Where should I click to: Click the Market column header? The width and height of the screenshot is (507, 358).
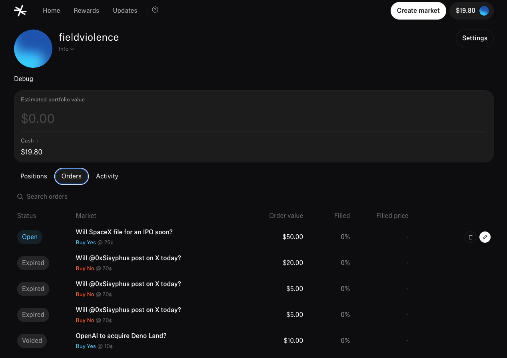click(86, 216)
